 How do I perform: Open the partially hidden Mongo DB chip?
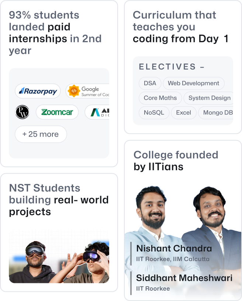(x=218, y=113)
